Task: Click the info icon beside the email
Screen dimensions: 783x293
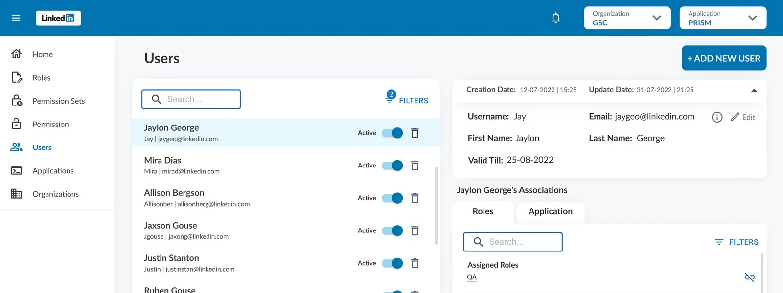Action: pos(717,117)
